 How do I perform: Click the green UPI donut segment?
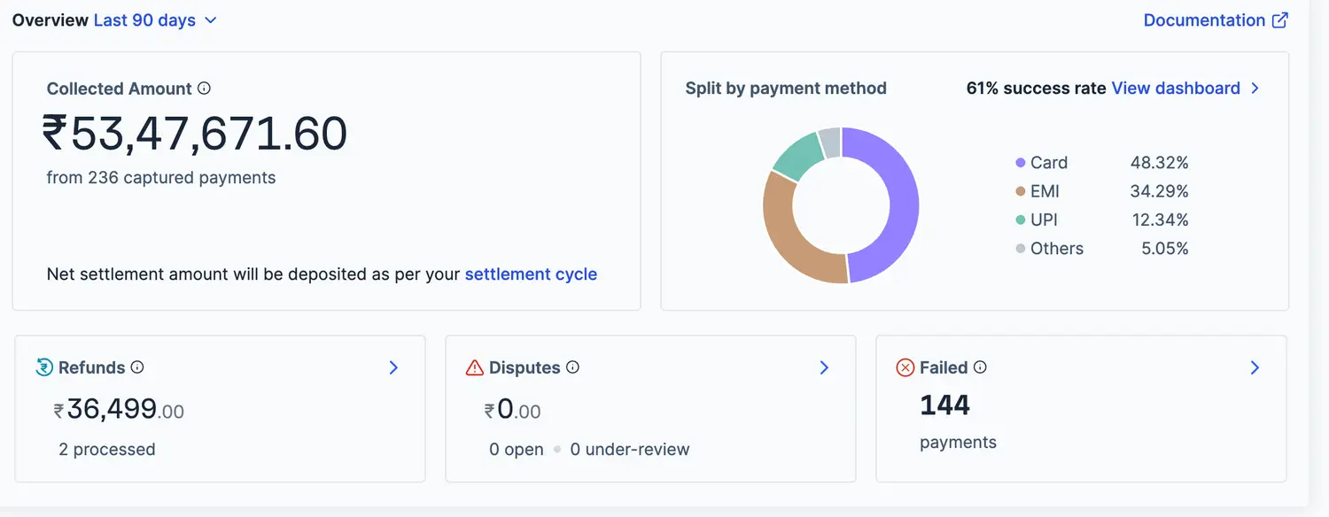click(797, 153)
